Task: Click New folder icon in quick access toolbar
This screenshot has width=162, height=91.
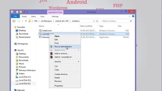Action: coord(21,12)
